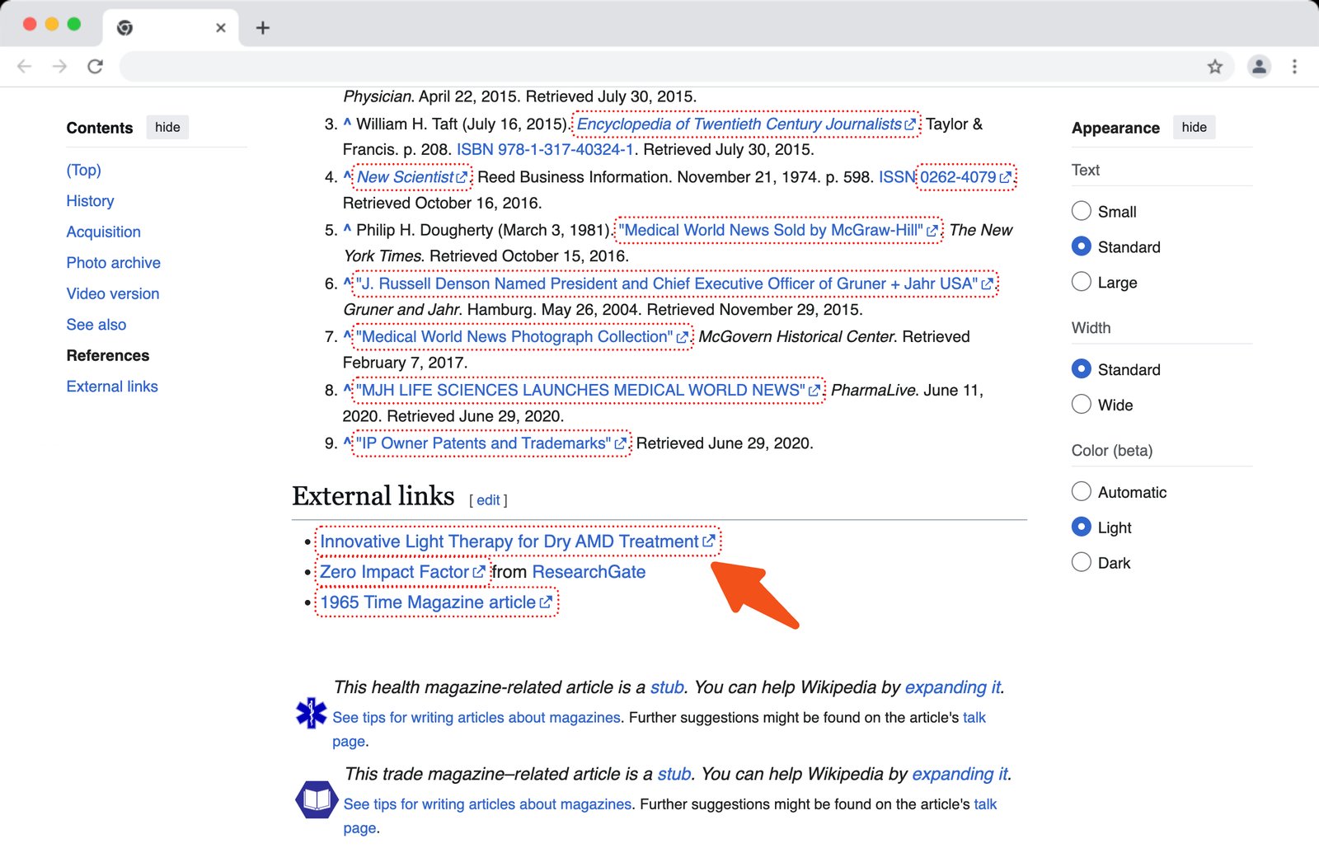The height and width of the screenshot is (853, 1319).
Task: Open the browser profile avatar icon
Action: pos(1259,67)
